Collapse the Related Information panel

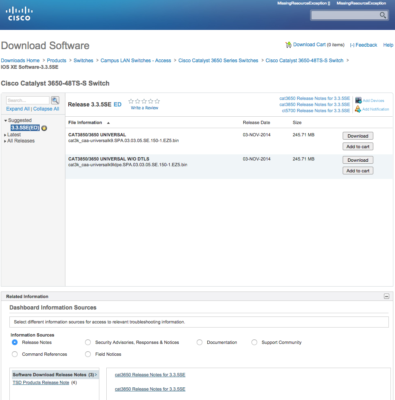click(x=386, y=296)
